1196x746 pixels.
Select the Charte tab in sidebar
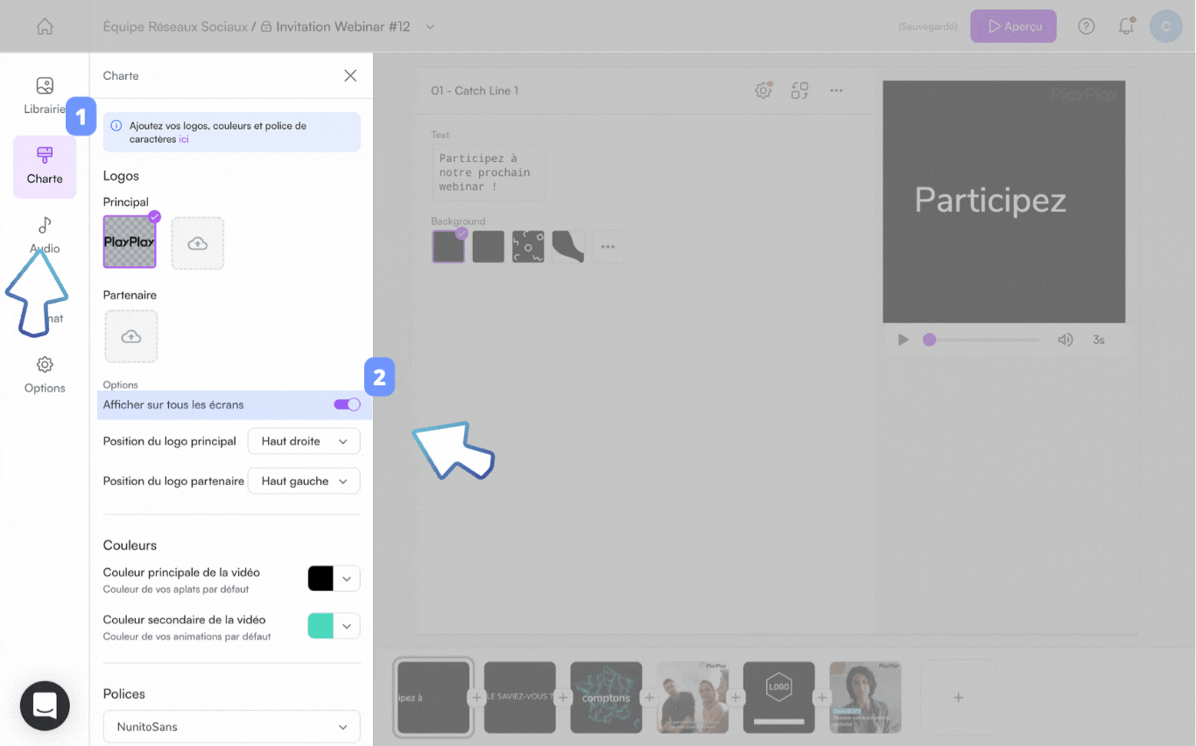pos(45,166)
